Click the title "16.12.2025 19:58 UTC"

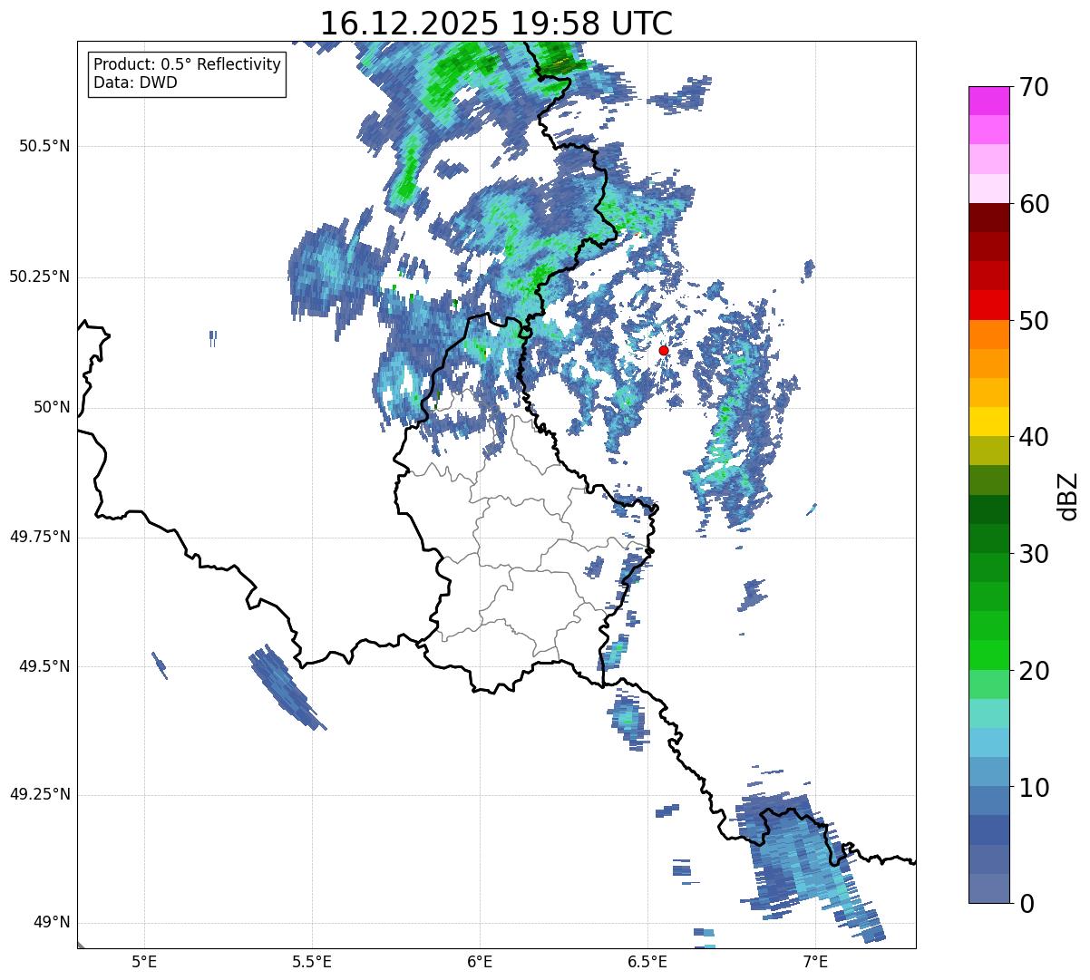pos(496,23)
